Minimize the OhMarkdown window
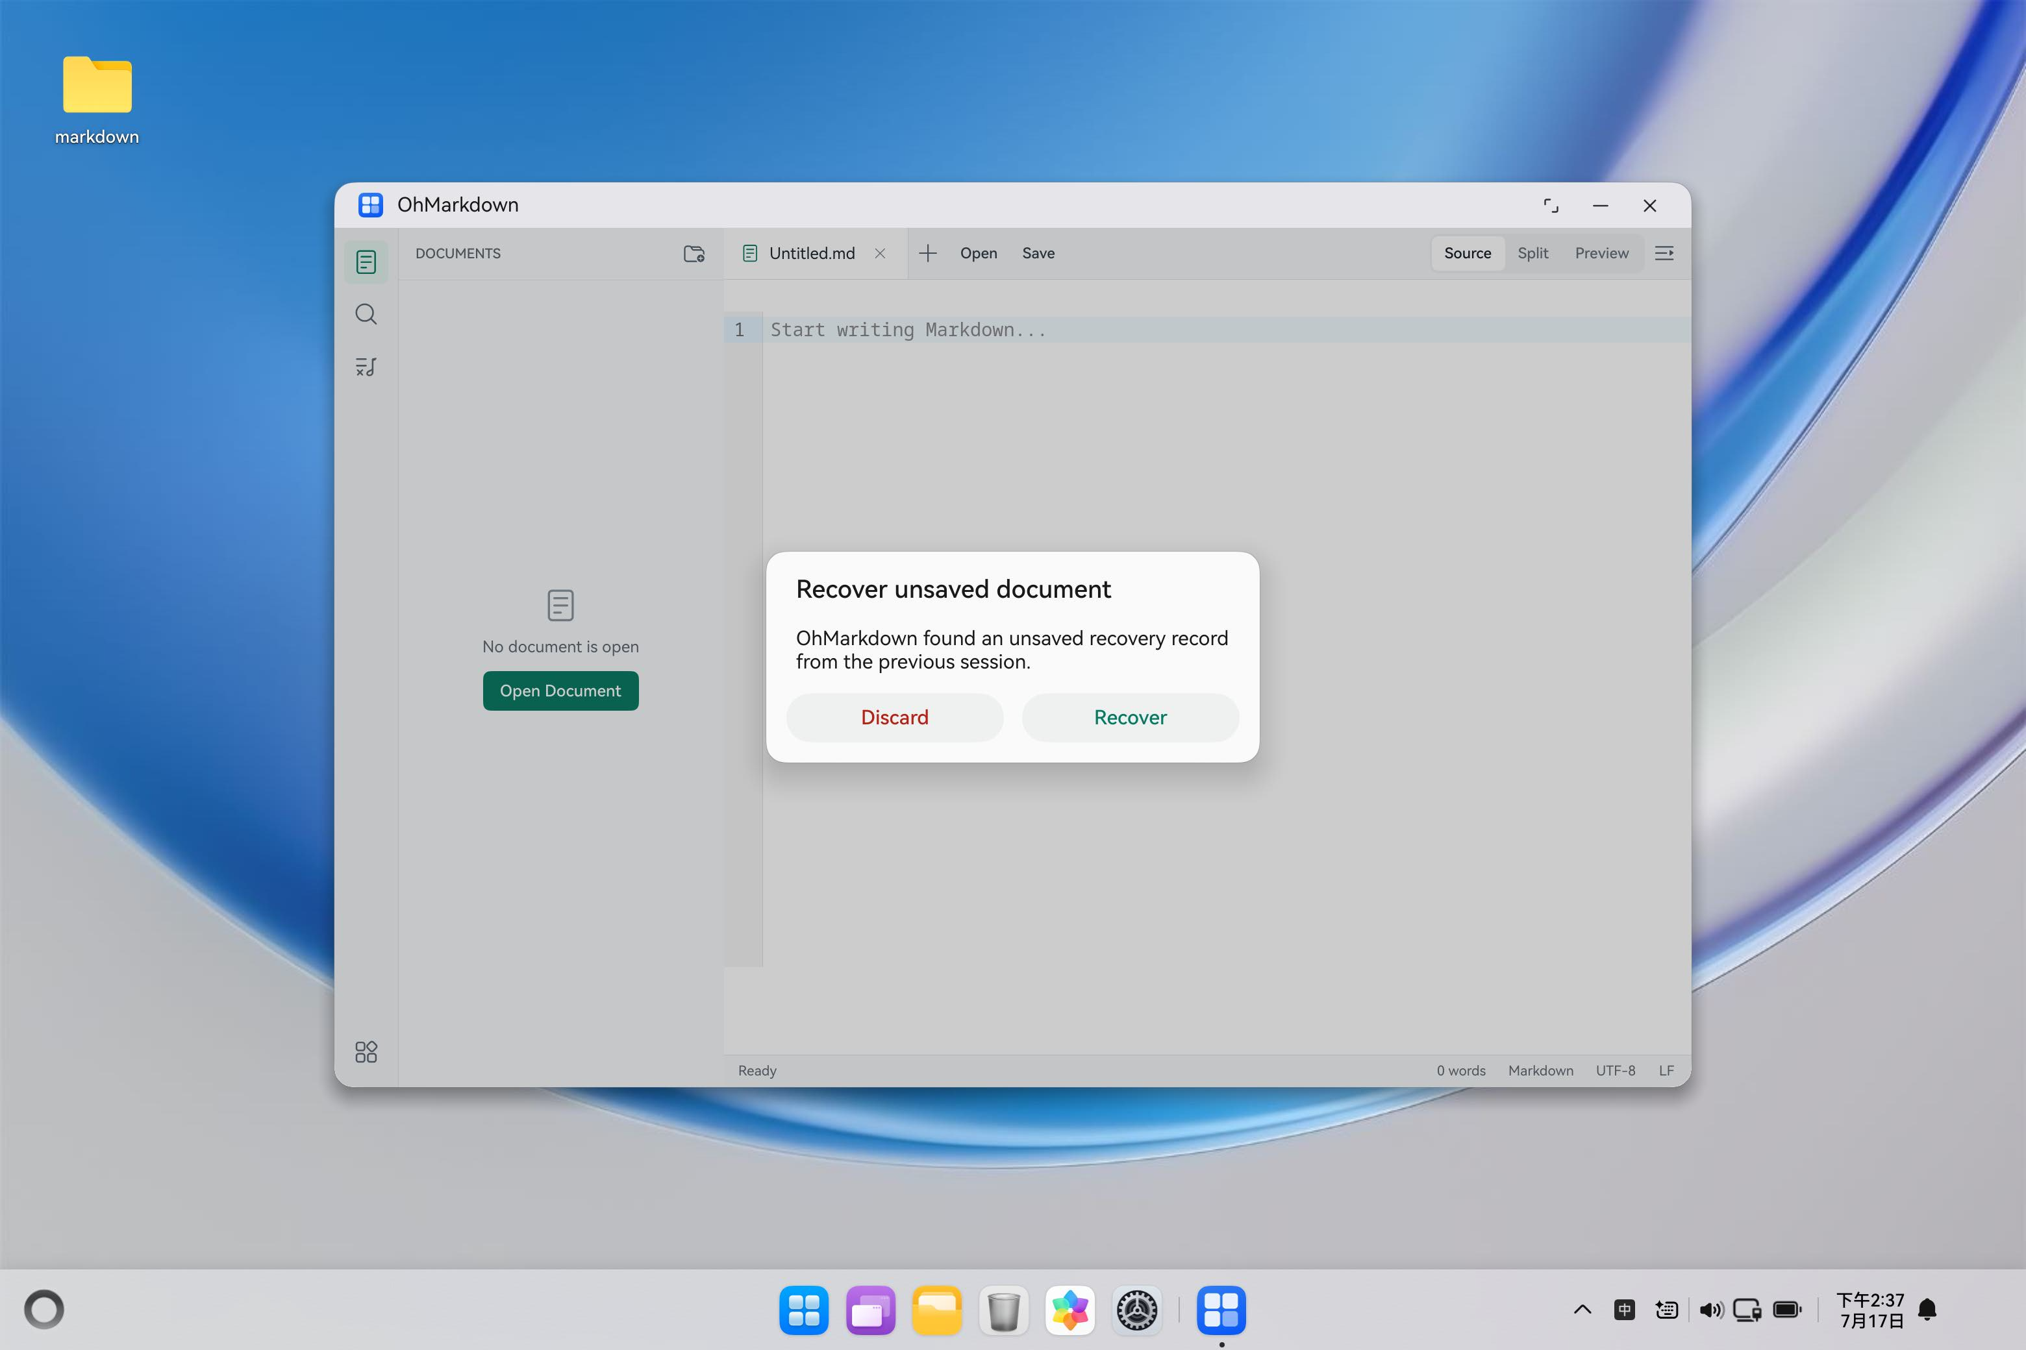 [1601, 205]
